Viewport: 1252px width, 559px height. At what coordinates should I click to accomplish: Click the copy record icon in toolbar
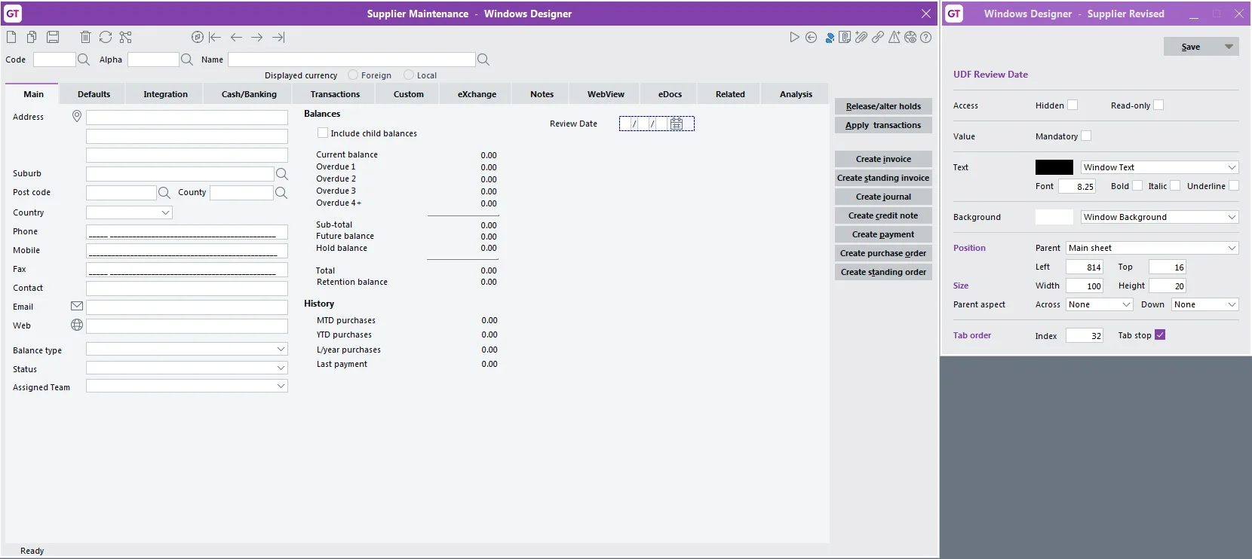(x=32, y=37)
